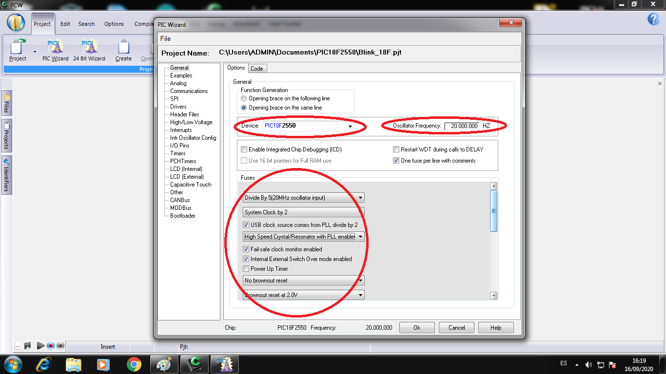
Task: Enable Integrated Chip Debugging (ICD) checkbox
Action: coord(244,150)
